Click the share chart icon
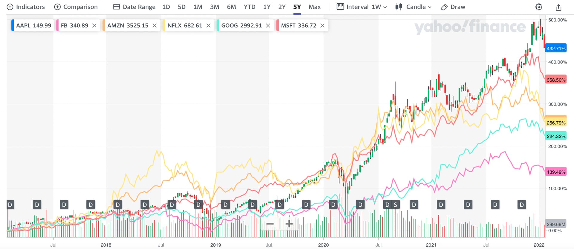This screenshot has width=574, height=249. click(558, 7)
